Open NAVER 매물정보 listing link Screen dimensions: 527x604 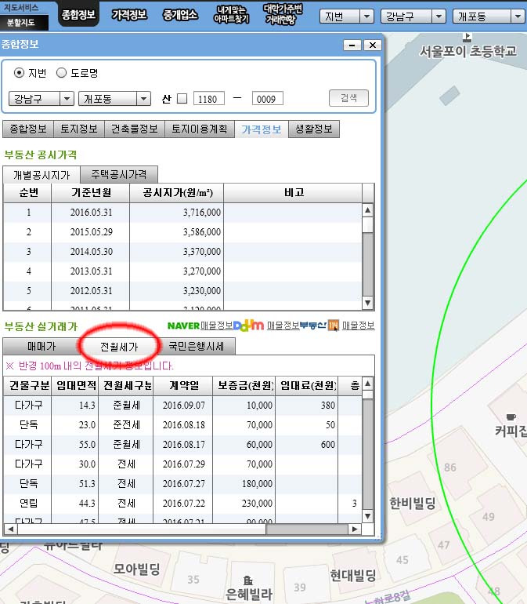[x=200, y=326]
